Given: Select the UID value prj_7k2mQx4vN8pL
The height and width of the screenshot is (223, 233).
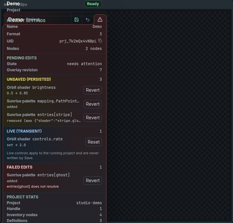Looking at the screenshot, I should coord(78,41).
